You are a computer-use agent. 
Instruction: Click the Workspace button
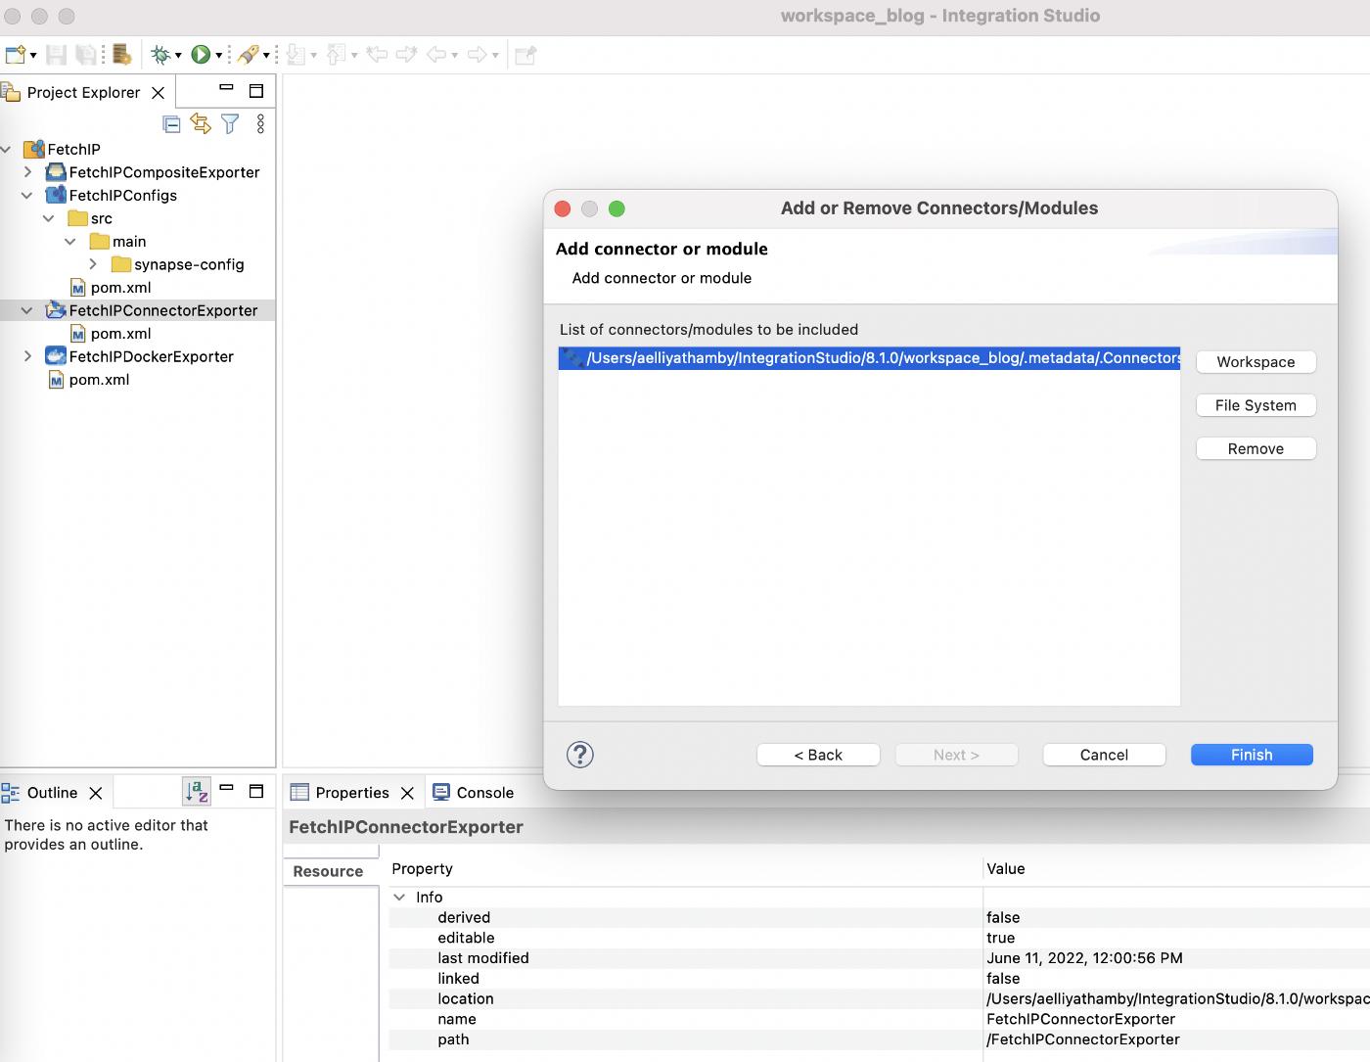pyautogui.click(x=1256, y=361)
